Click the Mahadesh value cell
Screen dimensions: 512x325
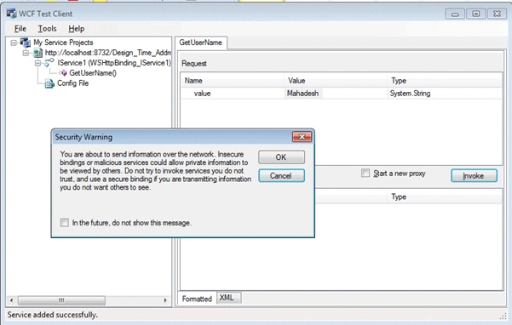[x=336, y=94]
